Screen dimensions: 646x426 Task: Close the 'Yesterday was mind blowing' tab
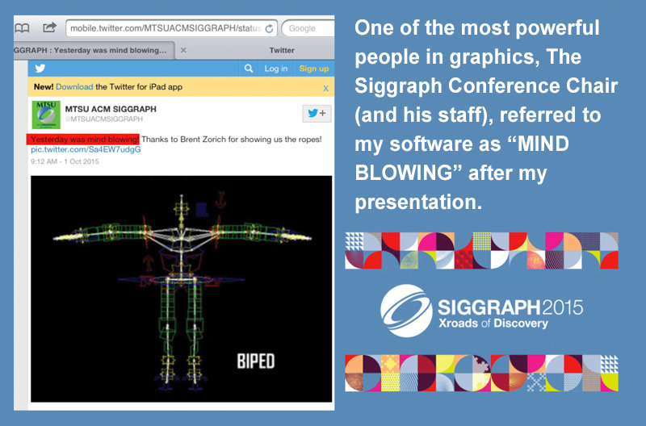pyautogui.click(x=184, y=50)
